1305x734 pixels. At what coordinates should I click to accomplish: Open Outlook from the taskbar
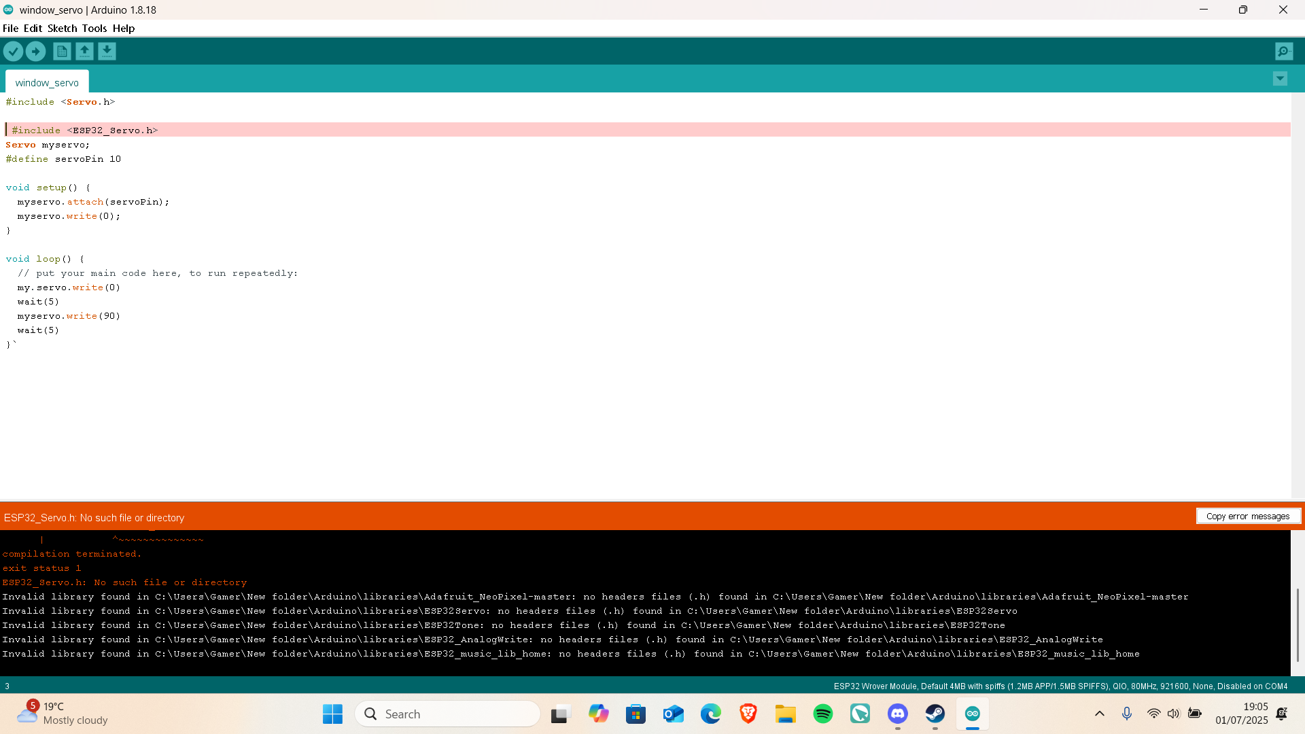click(673, 714)
